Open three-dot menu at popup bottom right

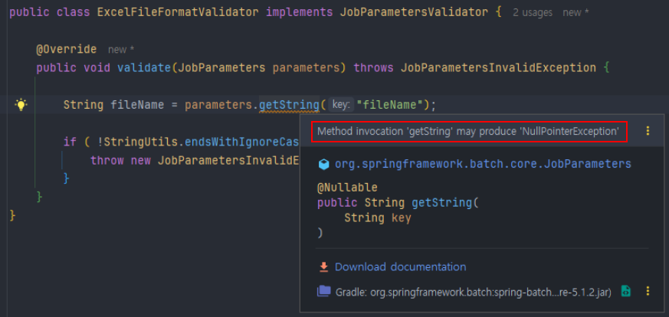648,292
